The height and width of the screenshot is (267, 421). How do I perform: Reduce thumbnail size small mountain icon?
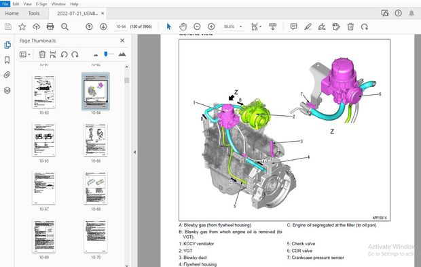96,55
